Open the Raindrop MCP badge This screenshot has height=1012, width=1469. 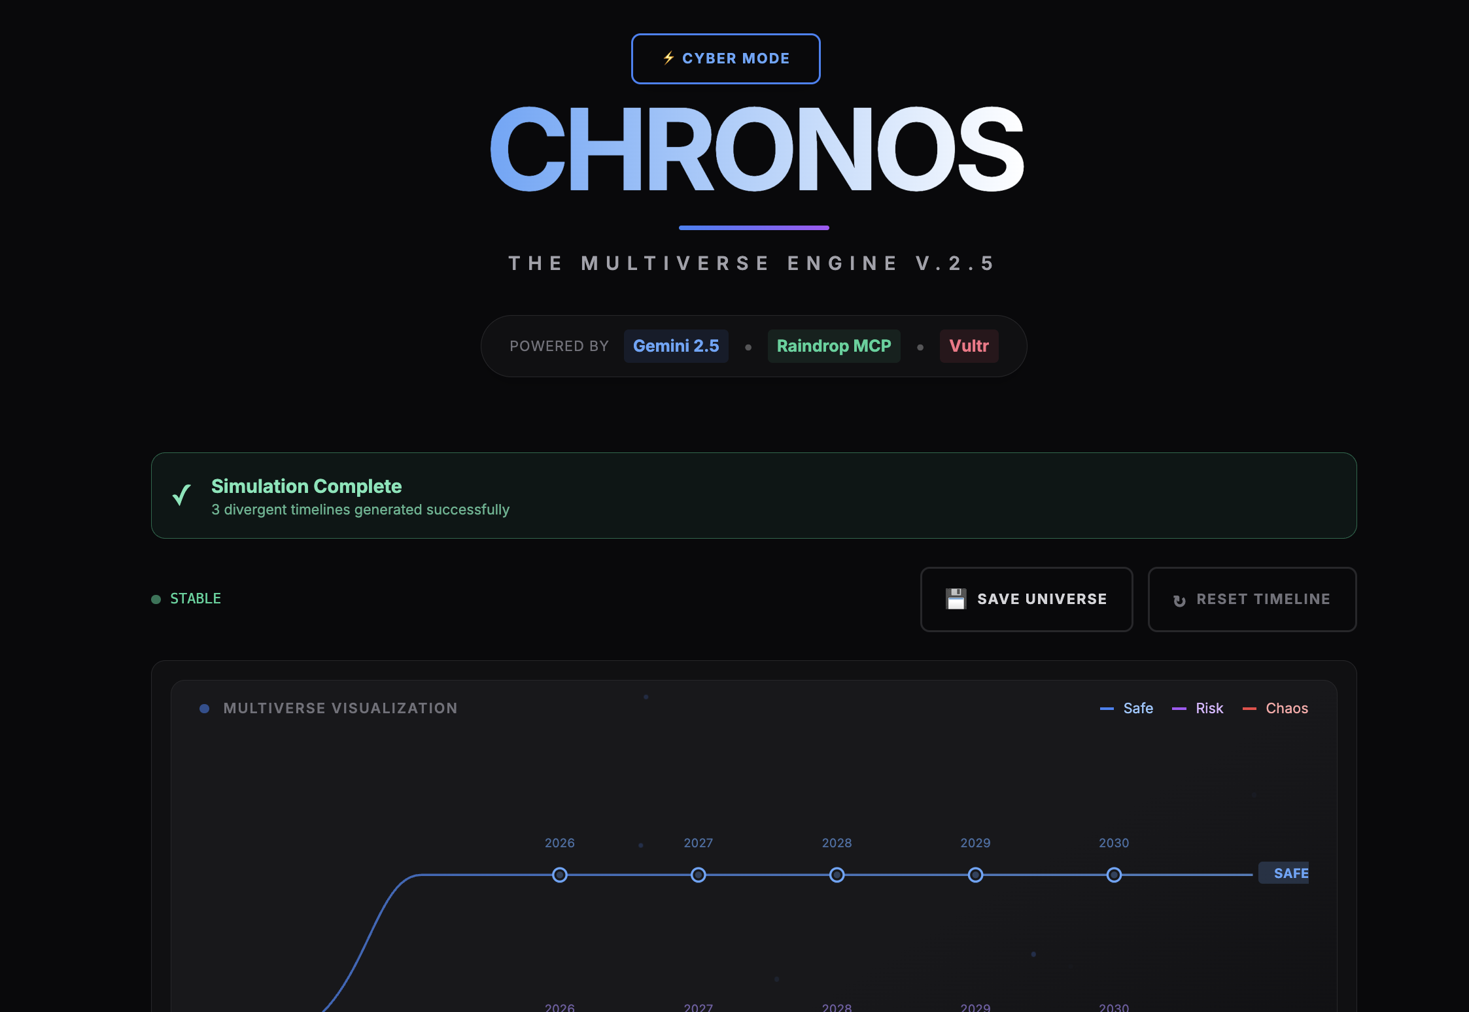coord(833,346)
